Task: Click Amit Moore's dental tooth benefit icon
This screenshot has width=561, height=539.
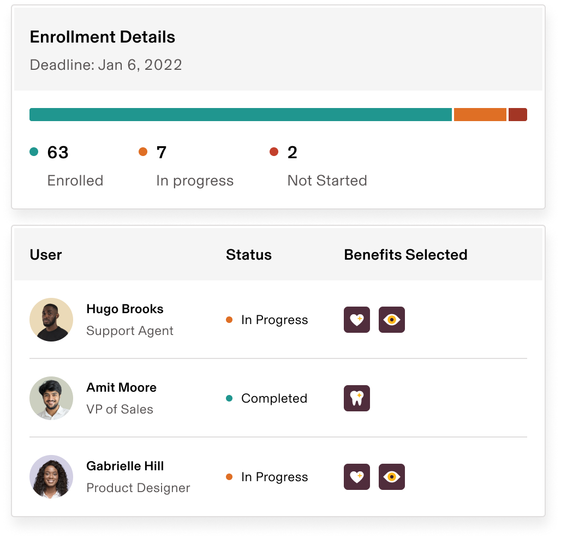Action: [357, 398]
